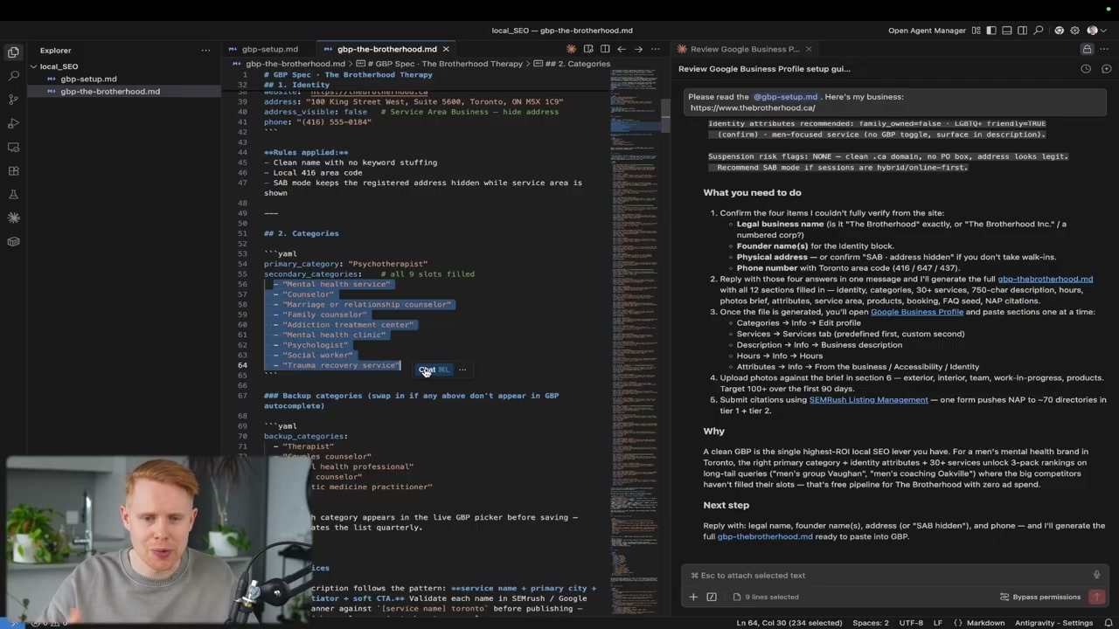Click 'Ln 64, Col 30' in status bar
Image resolution: width=1119 pixels, height=629 pixels.
[789, 623]
